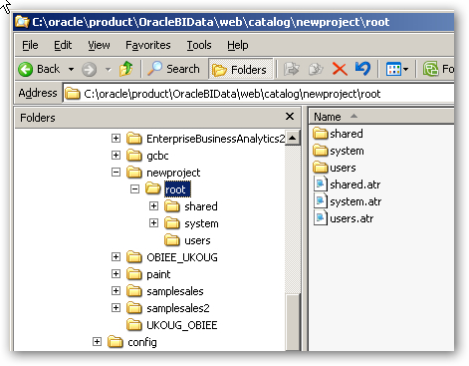The height and width of the screenshot is (366, 469).
Task: Click the title bar folder icon
Action: point(22,22)
